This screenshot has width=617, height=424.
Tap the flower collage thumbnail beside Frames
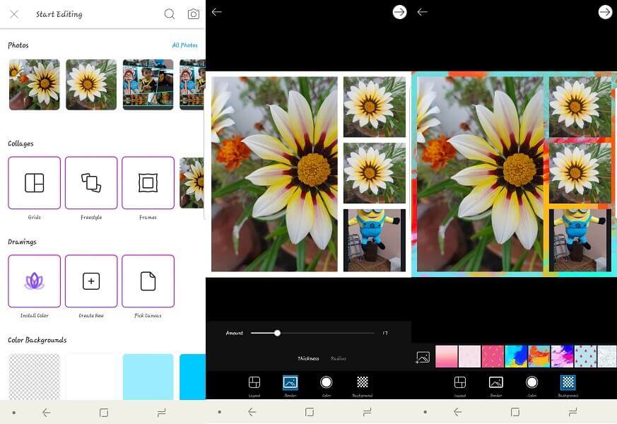point(192,183)
